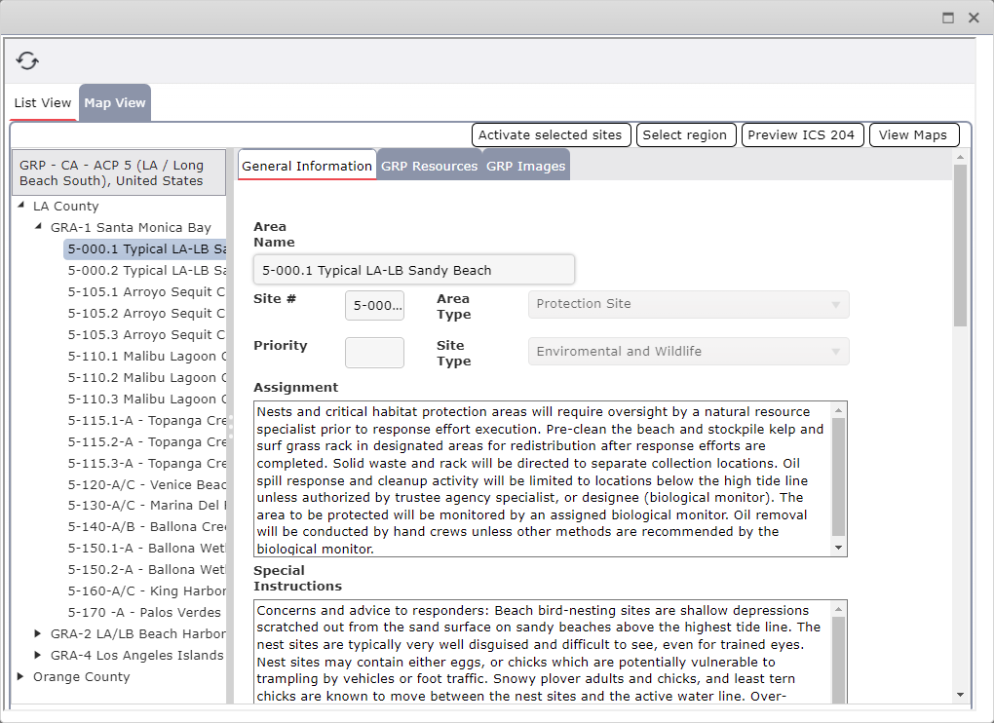Click the Preview ICS 204 button
This screenshot has width=994, height=723.
pyautogui.click(x=802, y=134)
